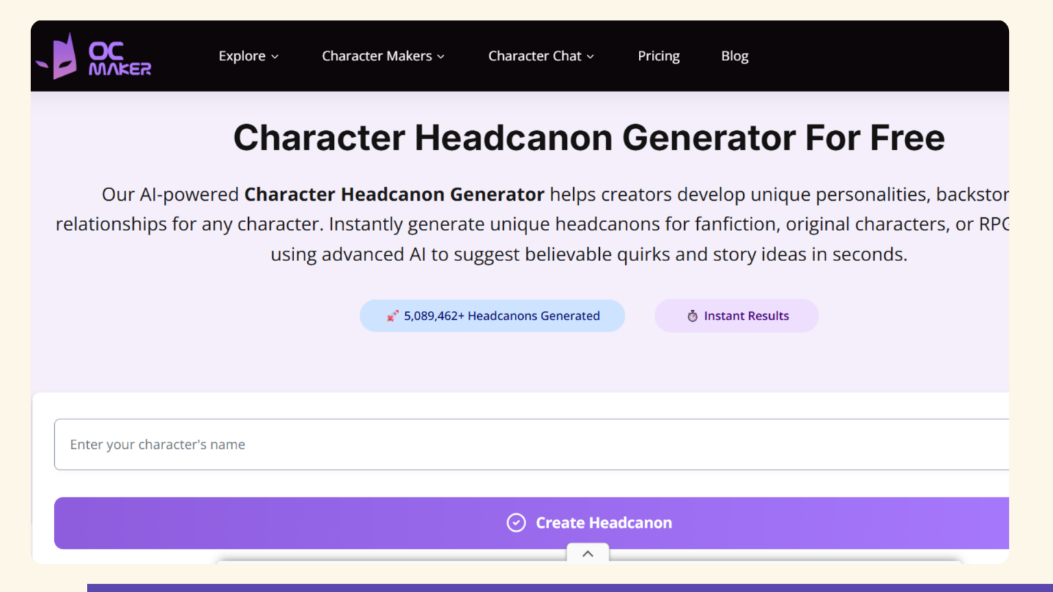Click the Character Headcanon Generator bold text

click(x=394, y=195)
